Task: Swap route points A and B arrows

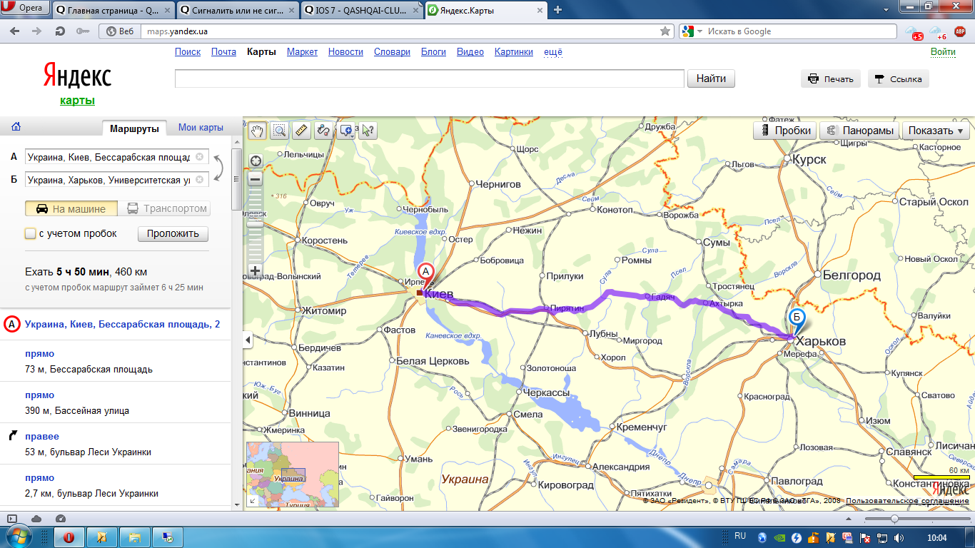Action: (219, 168)
